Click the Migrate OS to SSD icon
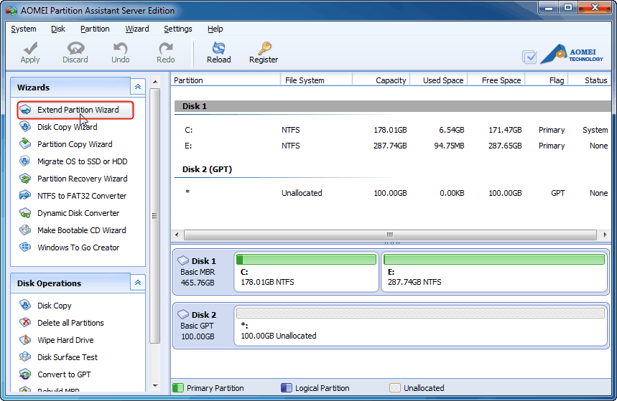The width and height of the screenshot is (617, 401). click(25, 161)
